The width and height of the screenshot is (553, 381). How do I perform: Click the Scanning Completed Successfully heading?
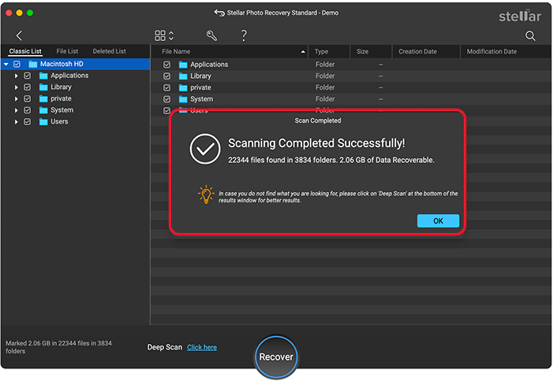coord(316,143)
